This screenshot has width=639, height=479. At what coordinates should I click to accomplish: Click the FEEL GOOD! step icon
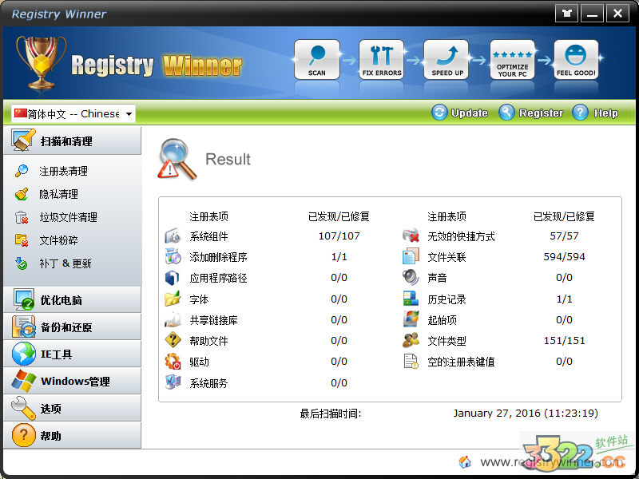[576, 59]
